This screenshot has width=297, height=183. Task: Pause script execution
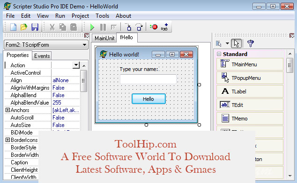click(103, 27)
